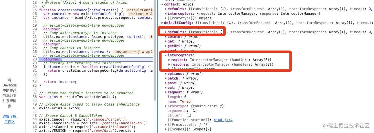Place cursor on 'return instance;' code line
The width and height of the screenshot is (374, 133).
60,82
